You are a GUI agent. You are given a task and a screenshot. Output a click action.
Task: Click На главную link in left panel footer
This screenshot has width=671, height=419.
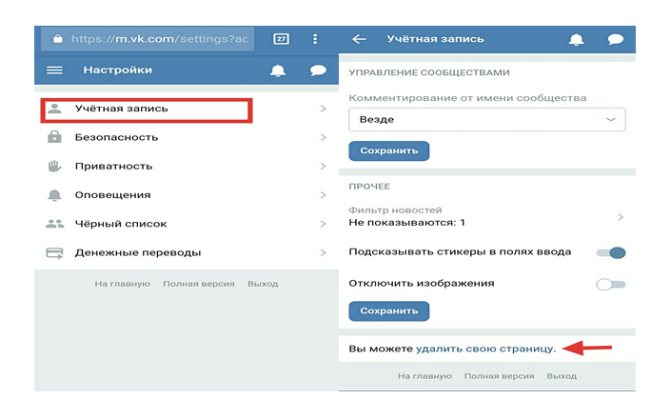[123, 284]
